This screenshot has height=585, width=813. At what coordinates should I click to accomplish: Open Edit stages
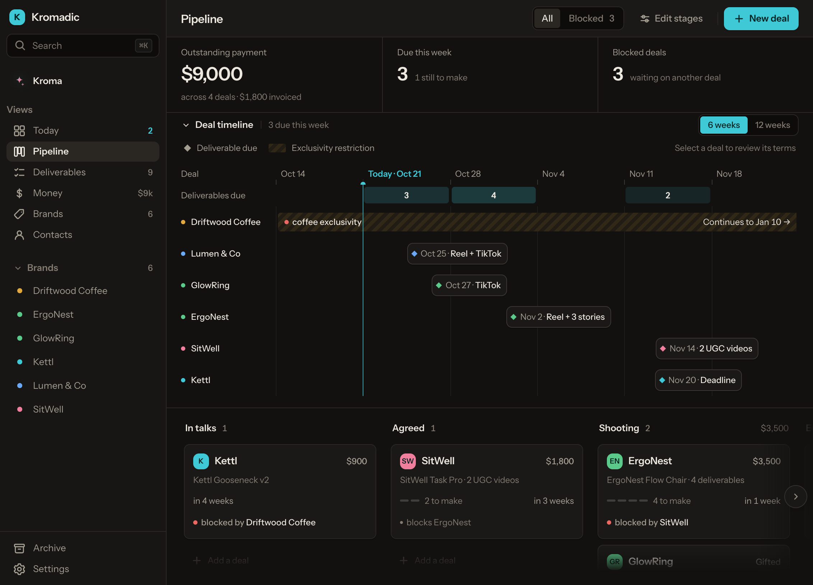tap(672, 19)
